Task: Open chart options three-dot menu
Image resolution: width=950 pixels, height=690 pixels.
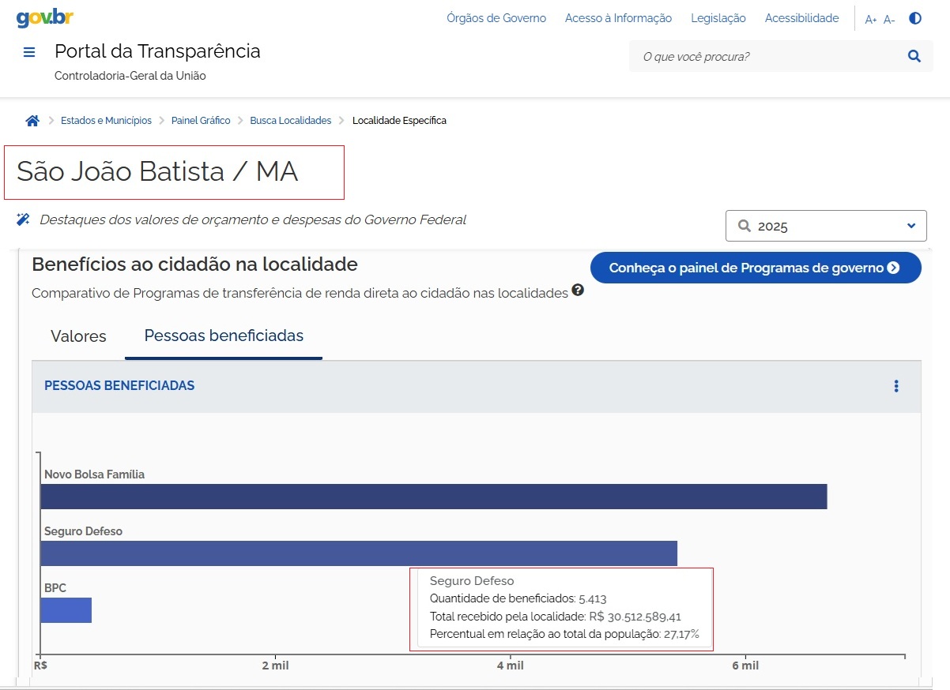Action: (896, 386)
